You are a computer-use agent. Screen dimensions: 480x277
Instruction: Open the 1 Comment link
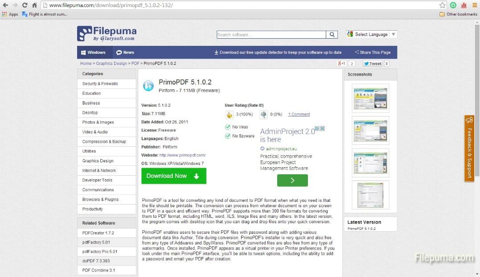[299, 114]
